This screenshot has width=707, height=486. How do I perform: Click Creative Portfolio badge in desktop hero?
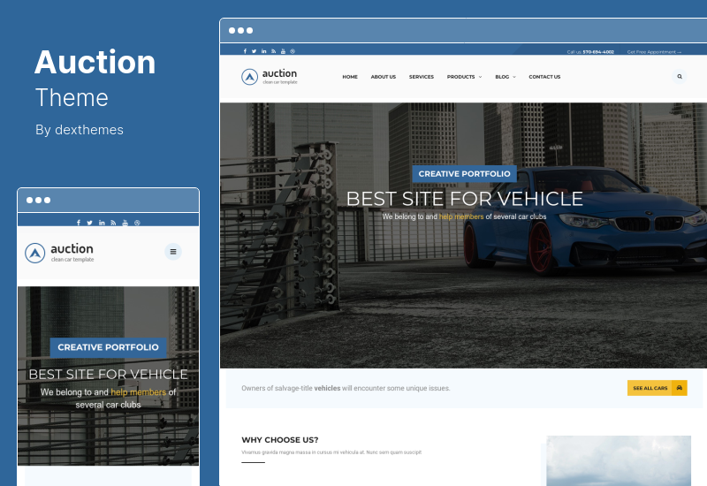pos(465,174)
